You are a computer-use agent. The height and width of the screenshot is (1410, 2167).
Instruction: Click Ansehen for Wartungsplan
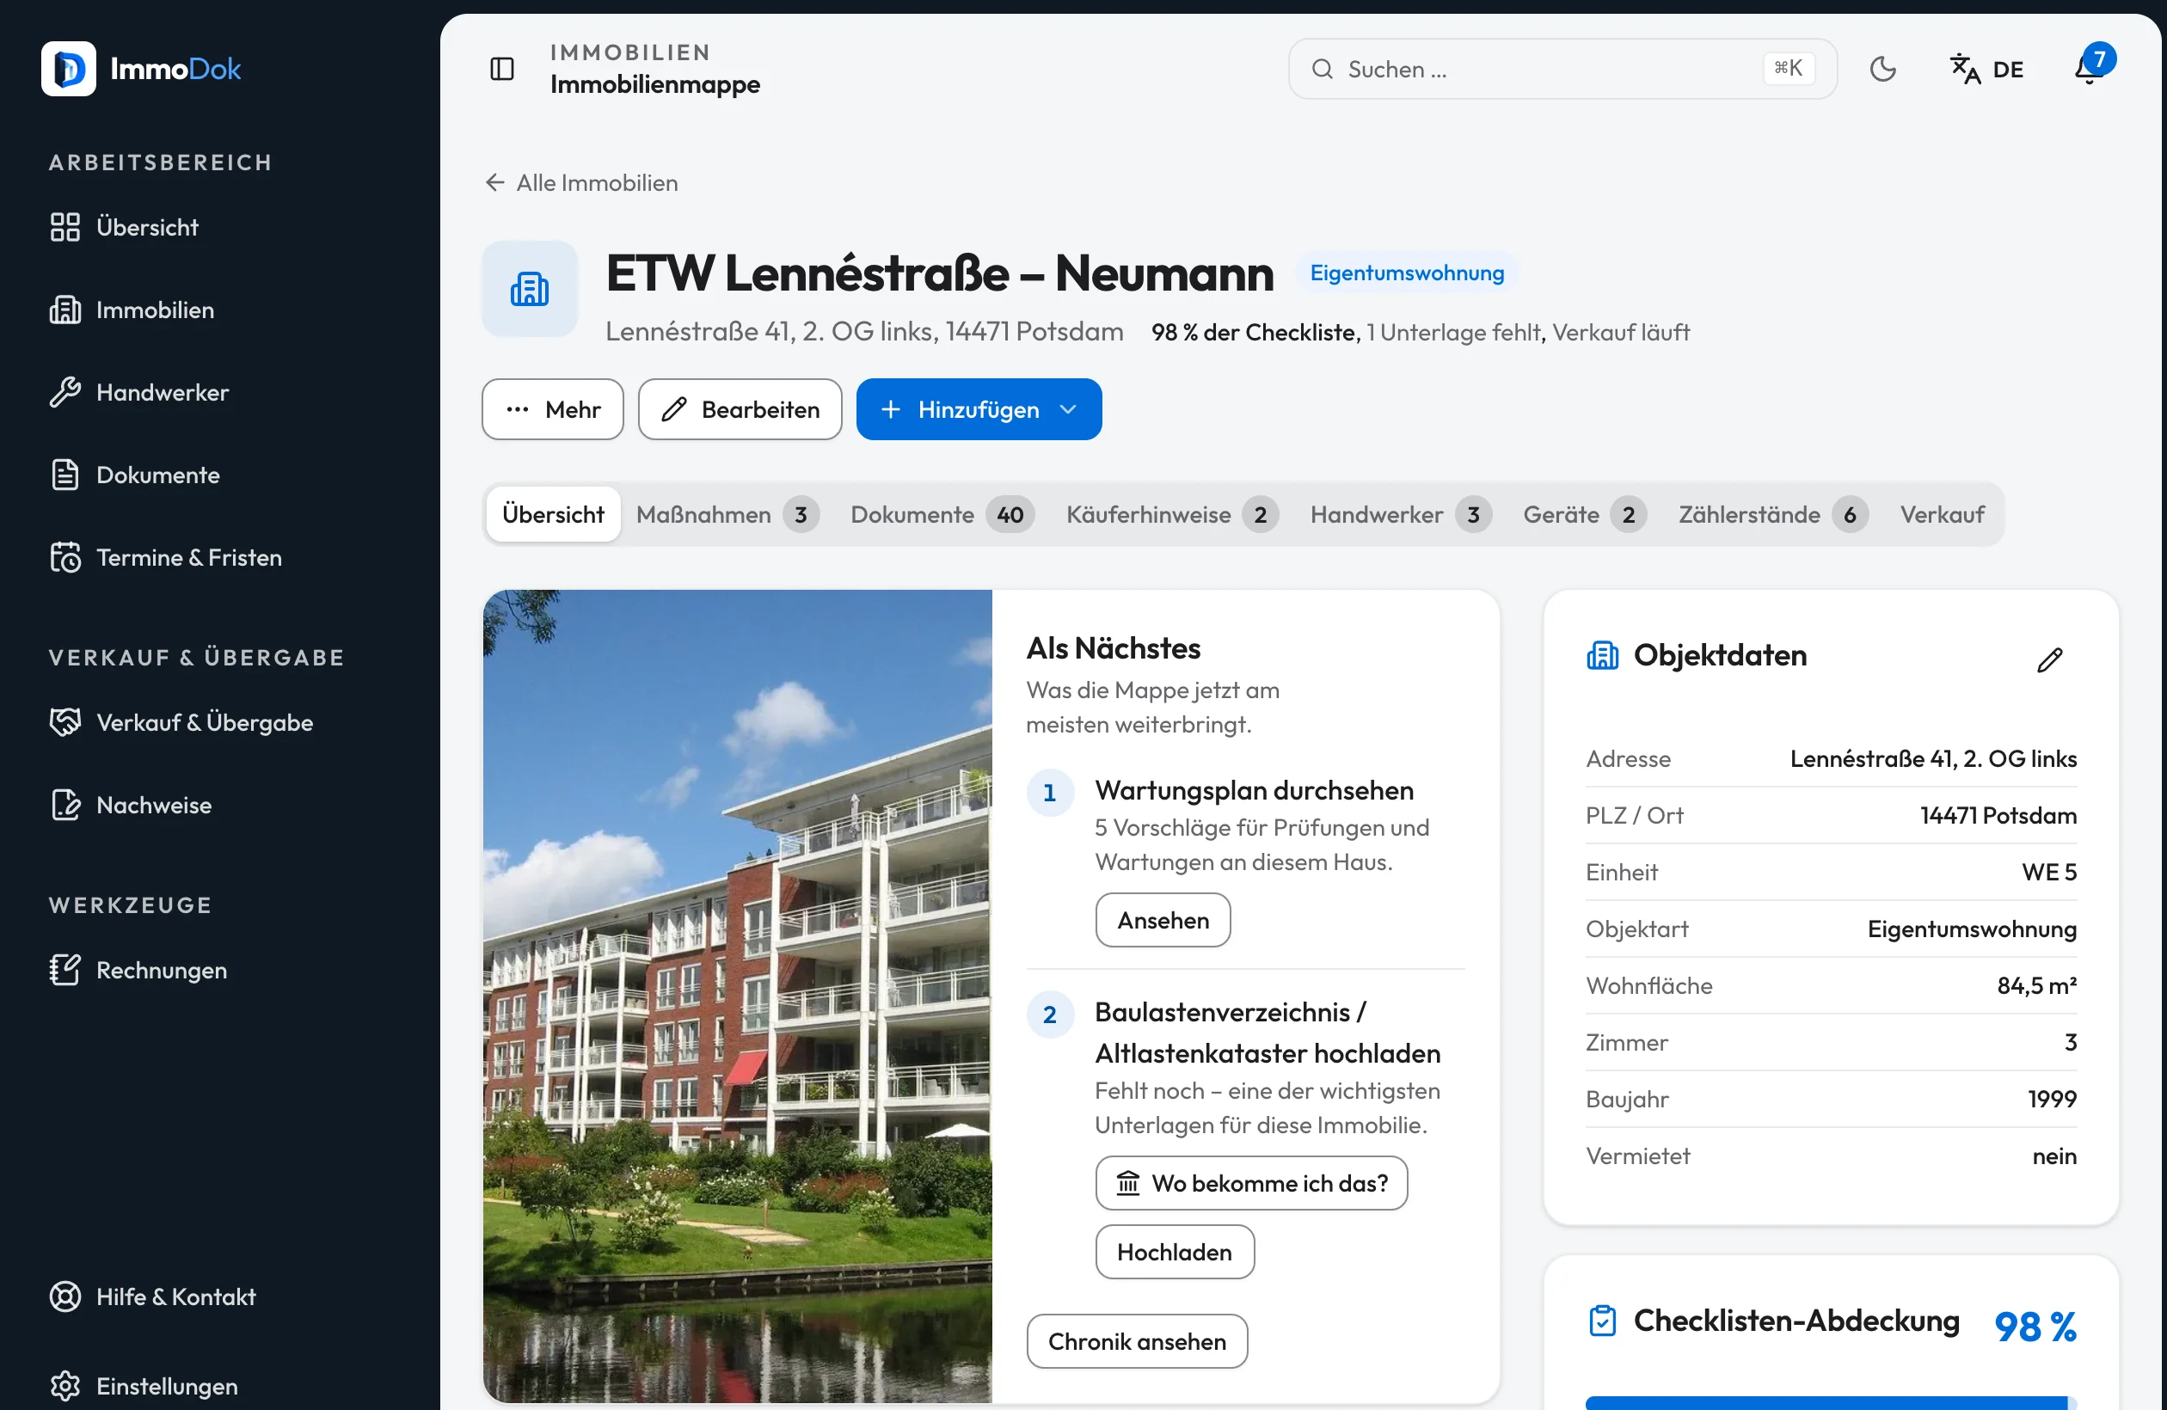(x=1163, y=920)
